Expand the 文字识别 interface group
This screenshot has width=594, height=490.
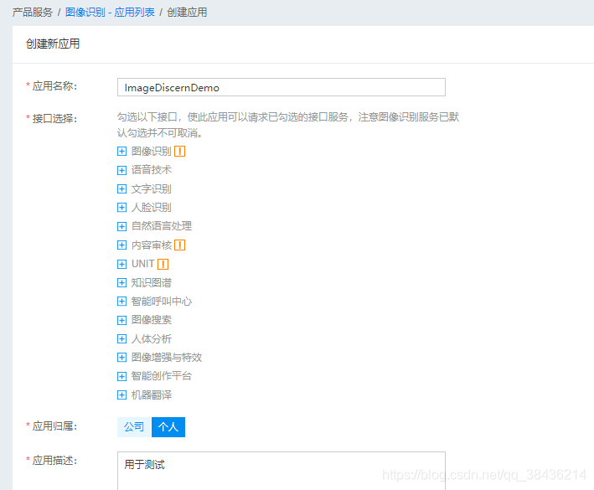click(121, 189)
